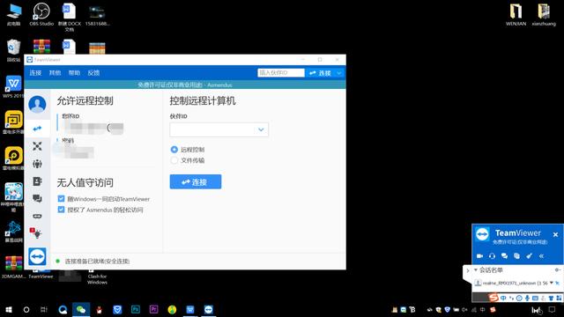The image size is (564, 317).
Task: Open the xianzhuang folder on desktop
Action: [x=544, y=14]
